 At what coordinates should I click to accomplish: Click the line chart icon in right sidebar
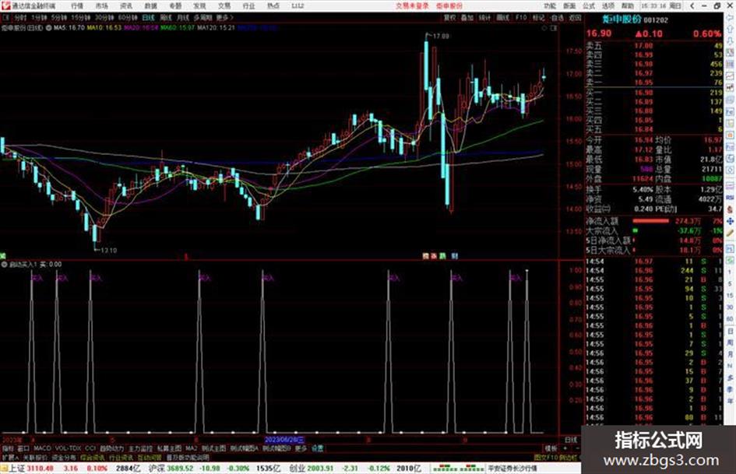pyautogui.click(x=731, y=75)
